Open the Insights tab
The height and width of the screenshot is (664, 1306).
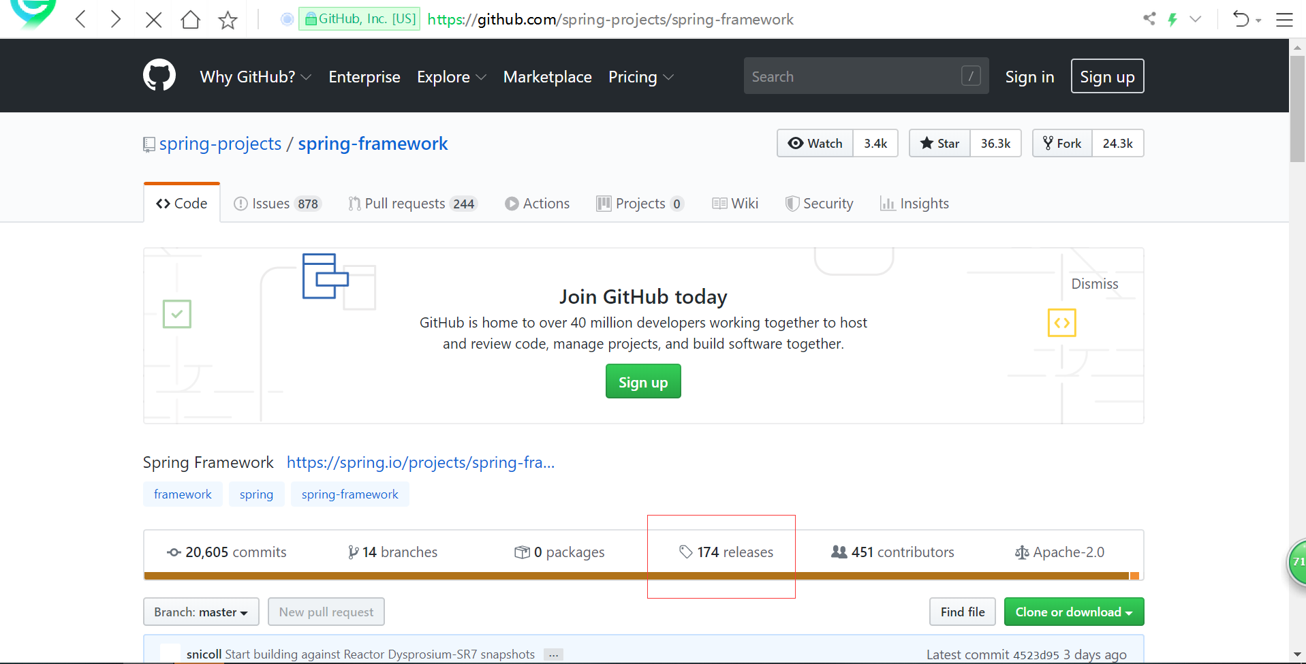pos(914,204)
